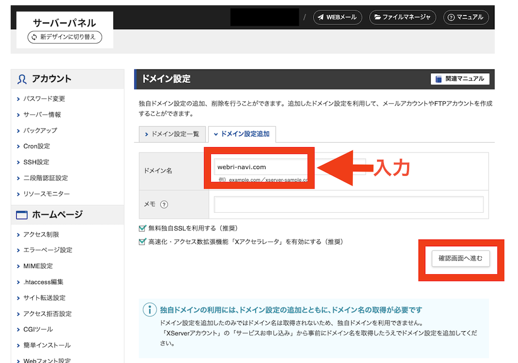Click the メモ input field
The width and height of the screenshot is (518, 363).
349,205
